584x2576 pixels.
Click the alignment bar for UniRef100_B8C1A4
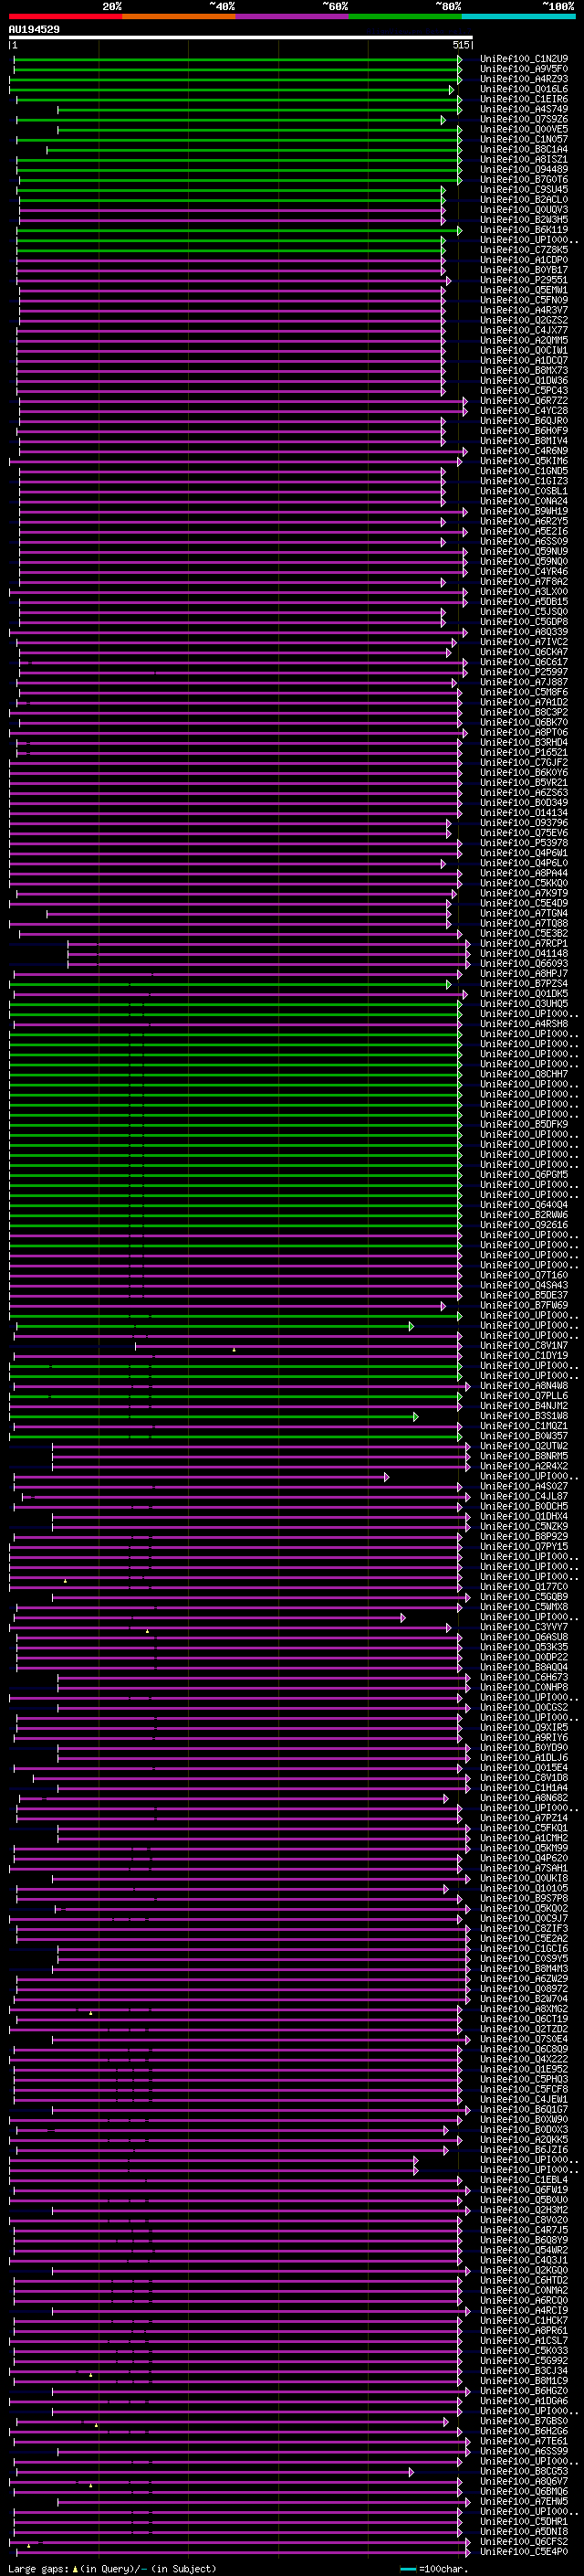pos(255,150)
